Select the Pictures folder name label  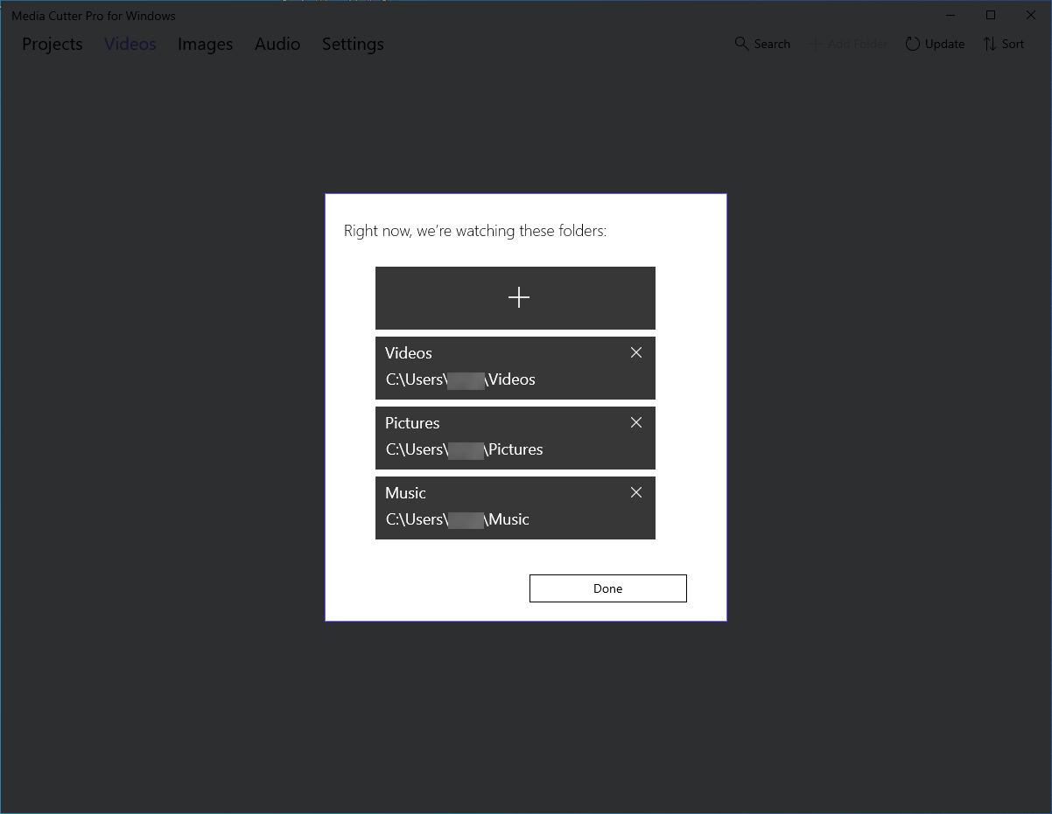point(412,423)
